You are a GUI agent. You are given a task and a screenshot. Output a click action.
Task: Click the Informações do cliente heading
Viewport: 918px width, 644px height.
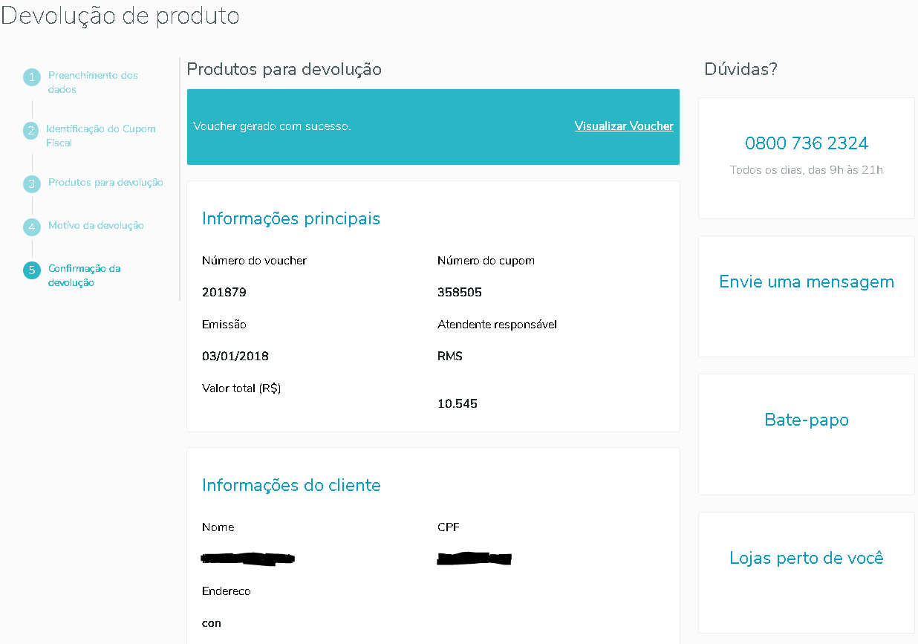[291, 486]
